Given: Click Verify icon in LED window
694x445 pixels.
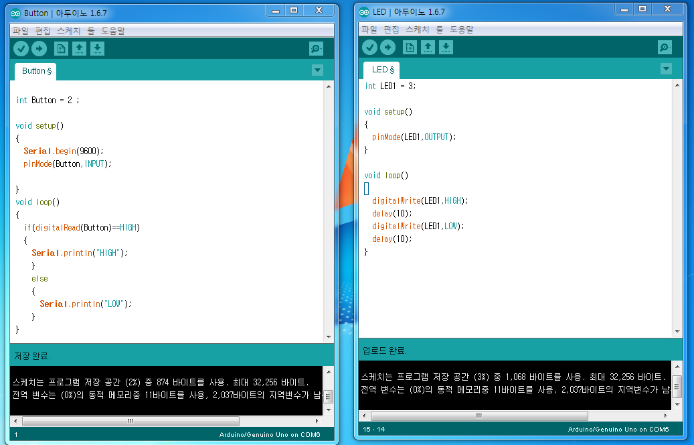Looking at the screenshot, I should coord(369,47).
